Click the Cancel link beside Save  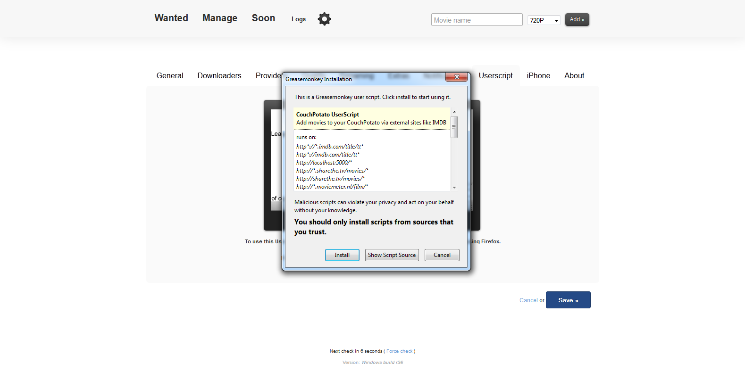coord(528,300)
